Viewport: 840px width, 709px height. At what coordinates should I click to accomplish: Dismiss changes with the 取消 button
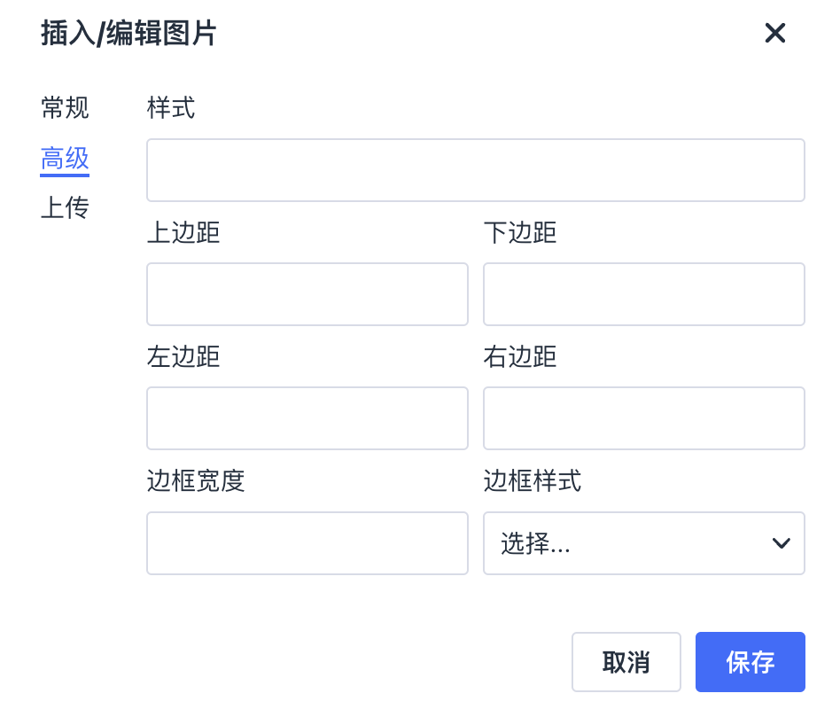(626, 661)
